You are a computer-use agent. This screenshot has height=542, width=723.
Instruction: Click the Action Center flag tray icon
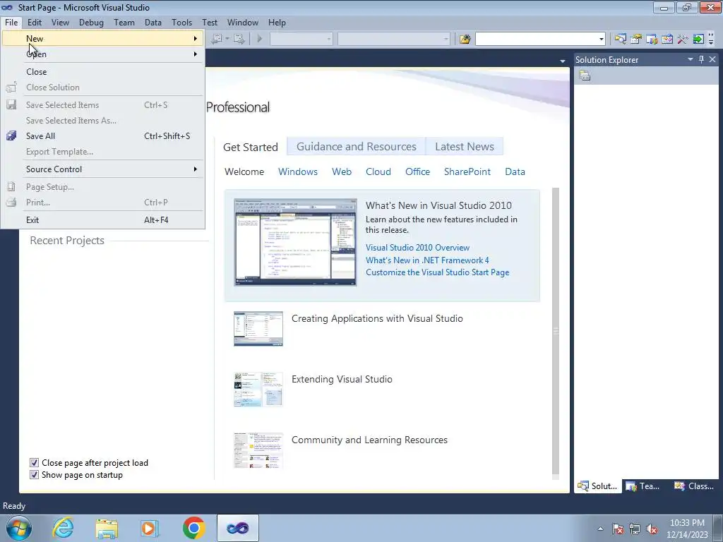pyautogui.click(x=618, y=529)
